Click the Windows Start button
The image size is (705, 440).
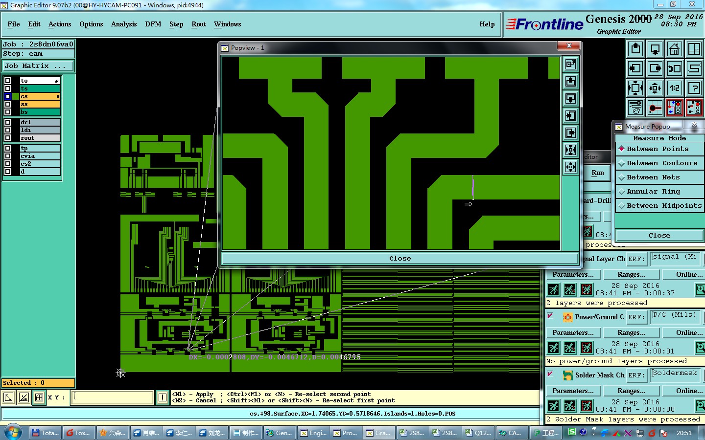coord(13,433)
